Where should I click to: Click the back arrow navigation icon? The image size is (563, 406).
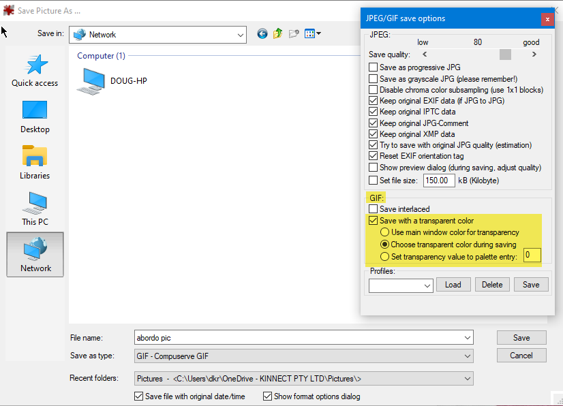coord(262,34)
